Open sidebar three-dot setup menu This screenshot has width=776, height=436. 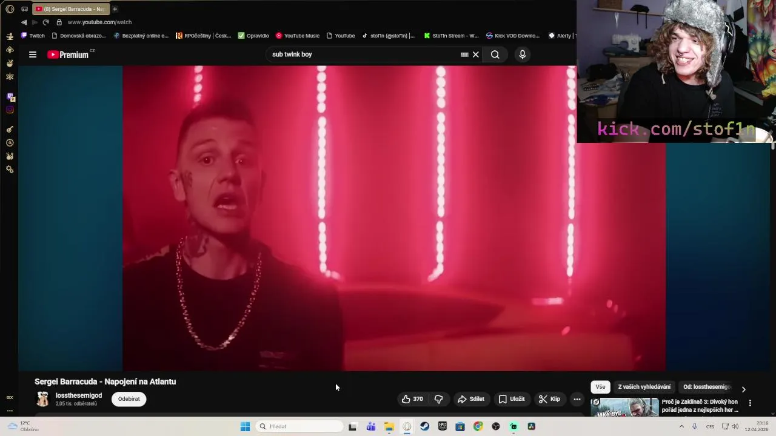[10, 411]
